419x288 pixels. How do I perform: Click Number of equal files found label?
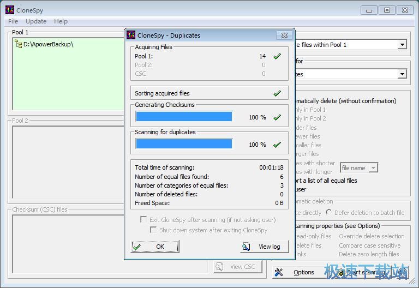(172, 177)
